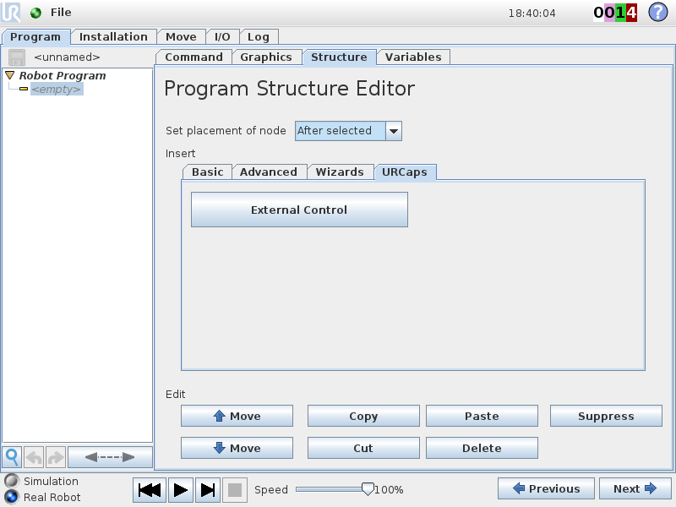676x507 pixels.
Task: Collapse the Robot Program tree node
Action: pyautogui.click(x=10, y=75)
